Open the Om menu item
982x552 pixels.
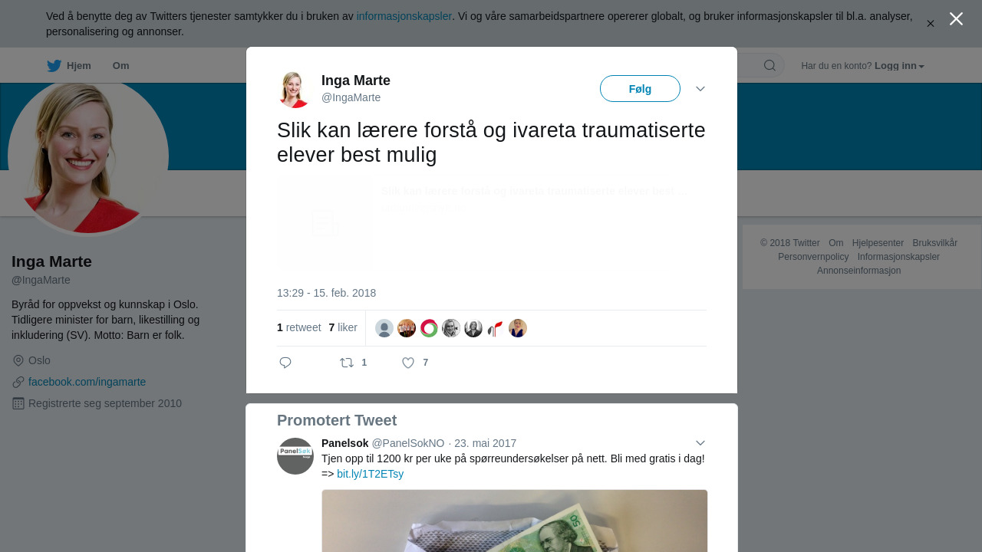[120, 66]
